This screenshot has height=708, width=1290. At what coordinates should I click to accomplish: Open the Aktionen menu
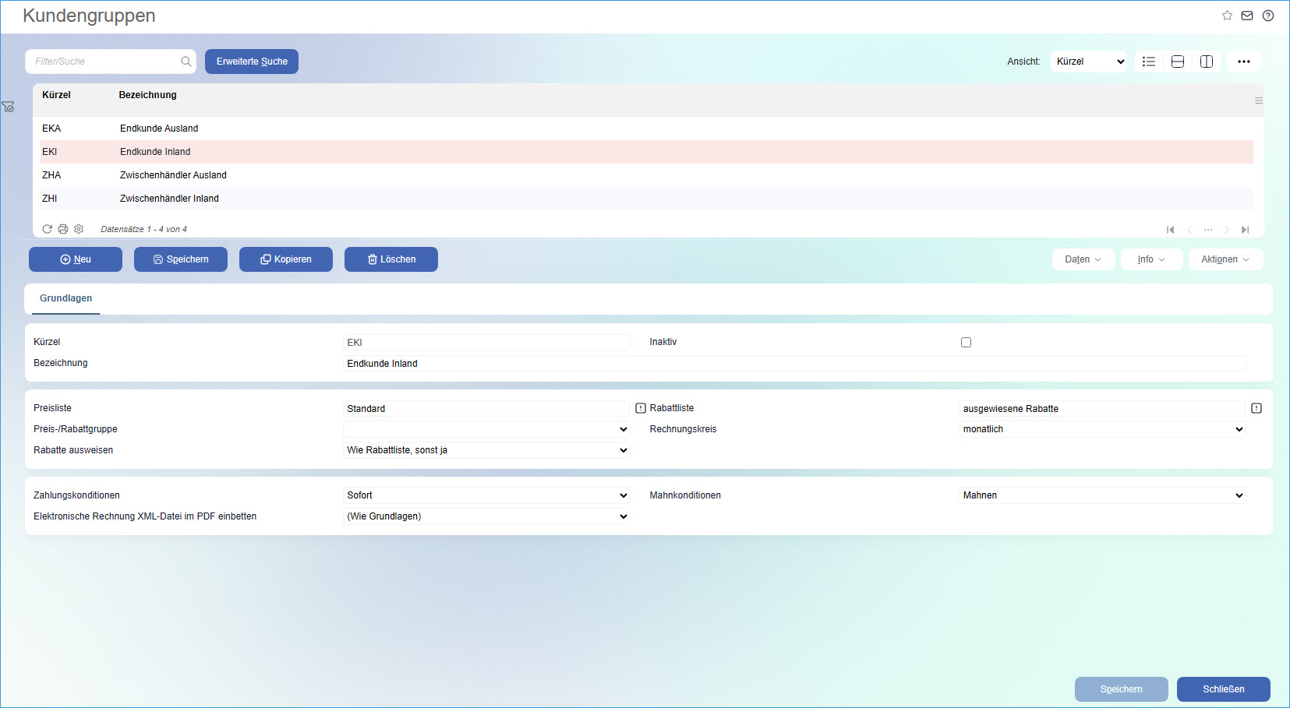[1225, 259]
